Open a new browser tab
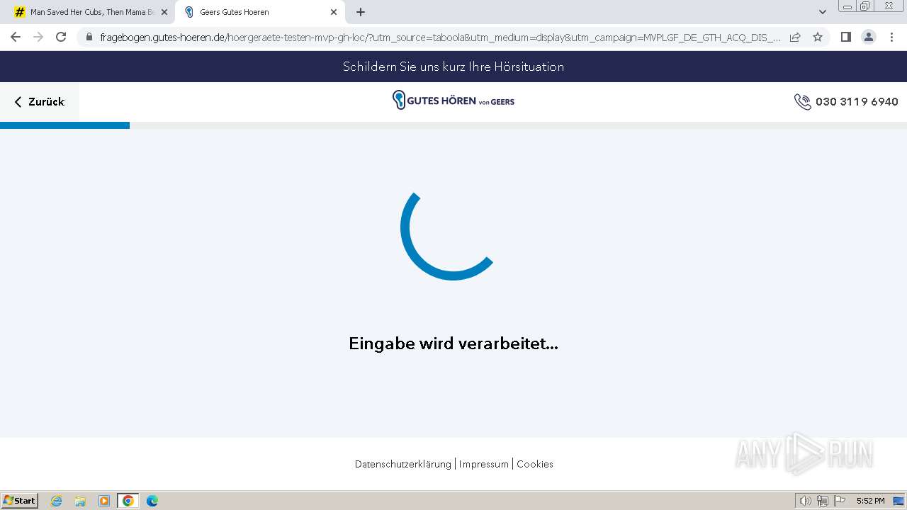 [361, 12]
